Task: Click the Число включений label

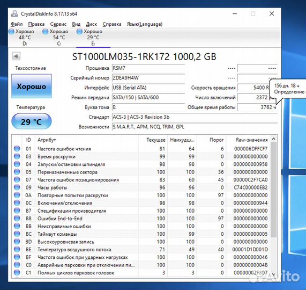Action: (215, 97)
